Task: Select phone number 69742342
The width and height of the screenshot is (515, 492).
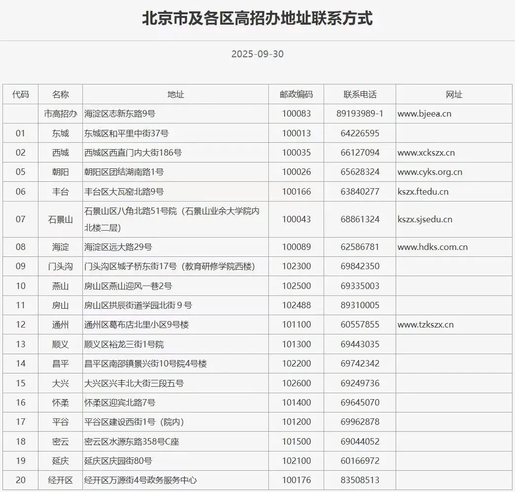Action: tap(360, 364)
